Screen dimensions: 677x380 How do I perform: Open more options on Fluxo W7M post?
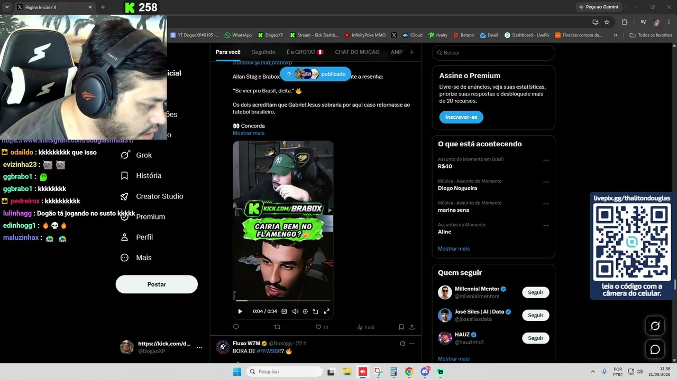pyautogui.click(x=412, y=344)
